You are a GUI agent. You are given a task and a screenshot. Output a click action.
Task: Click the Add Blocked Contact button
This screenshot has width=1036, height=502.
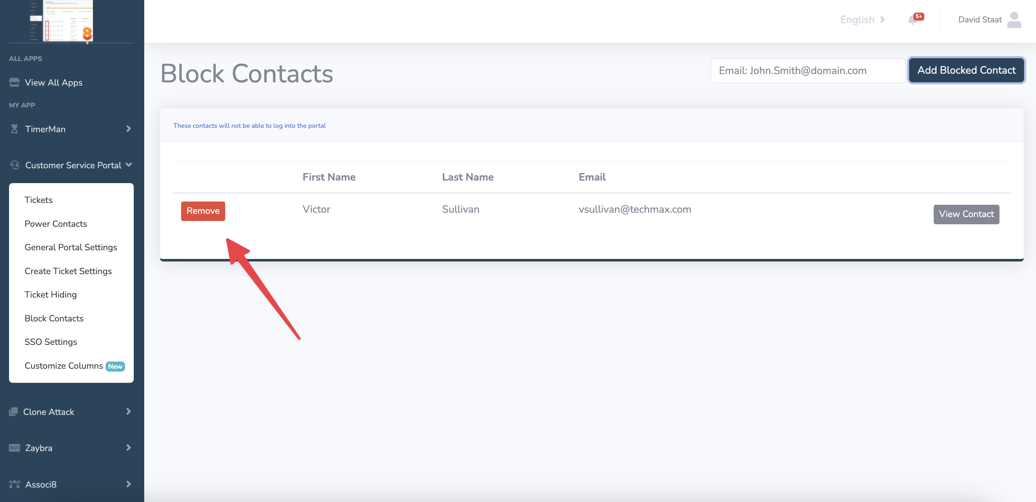[x=967, y=70]
